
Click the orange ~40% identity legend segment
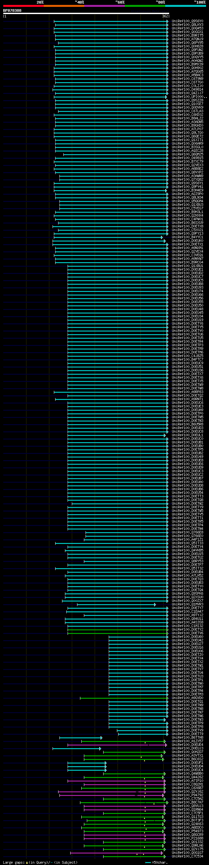(64, 6)
